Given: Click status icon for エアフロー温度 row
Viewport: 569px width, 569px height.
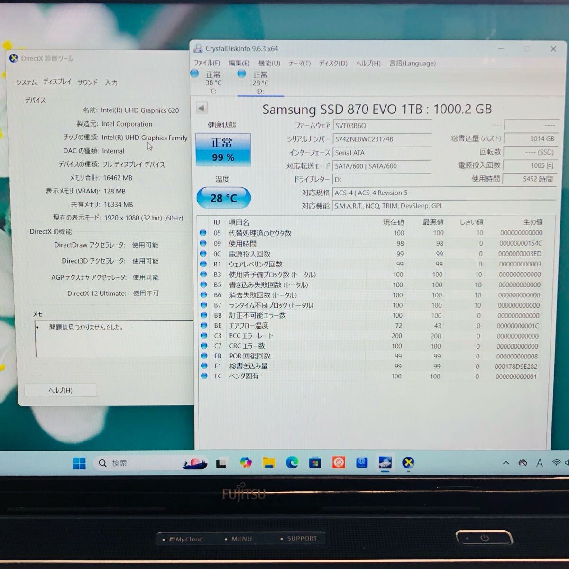Looking at the screenshot, I should point(204,326).
